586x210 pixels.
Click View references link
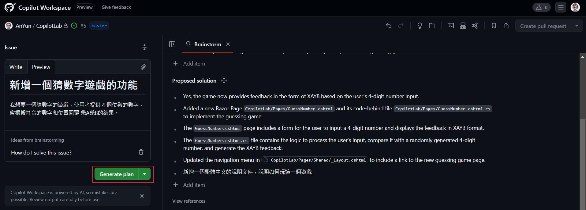(189, 201)
